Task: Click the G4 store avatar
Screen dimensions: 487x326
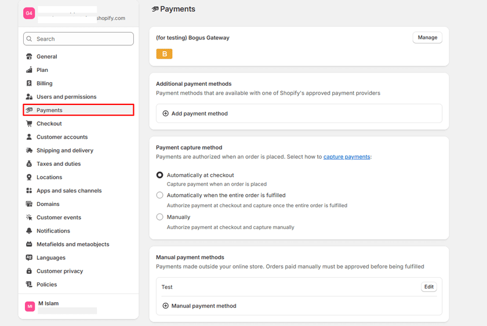Action: point(29,13)
